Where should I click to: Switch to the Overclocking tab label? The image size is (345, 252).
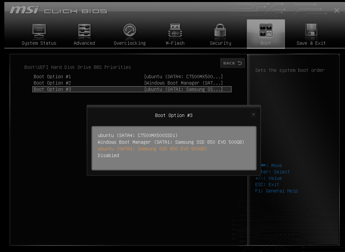pos(129,43)
